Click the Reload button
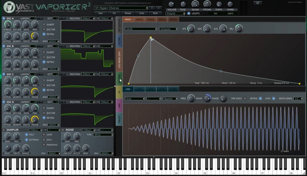The height and width of the screenshot is (176, 307). (128, 13)
